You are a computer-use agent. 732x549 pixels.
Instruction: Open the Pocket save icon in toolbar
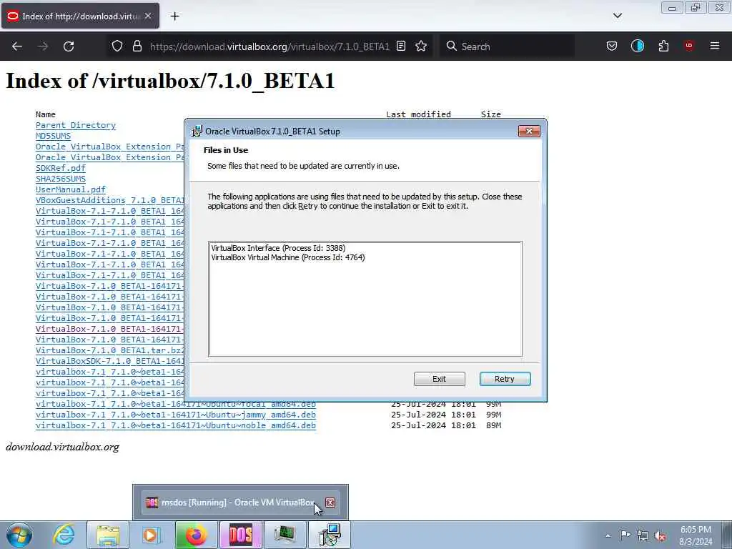point(612,46)
